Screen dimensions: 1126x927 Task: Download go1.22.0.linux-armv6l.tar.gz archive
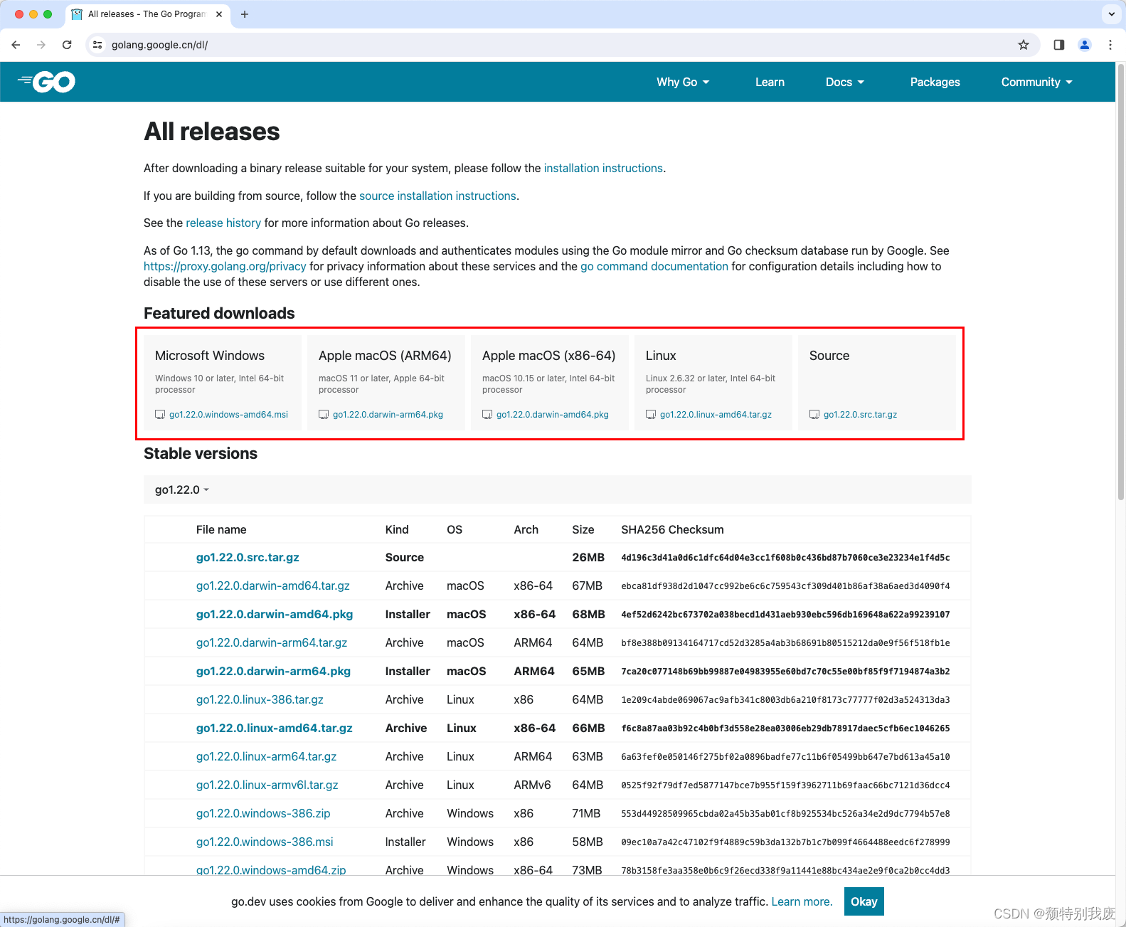267,785
